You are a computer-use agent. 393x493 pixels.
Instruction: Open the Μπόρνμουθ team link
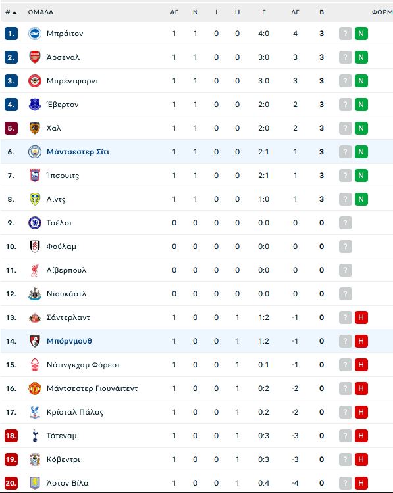click(69, 341)
